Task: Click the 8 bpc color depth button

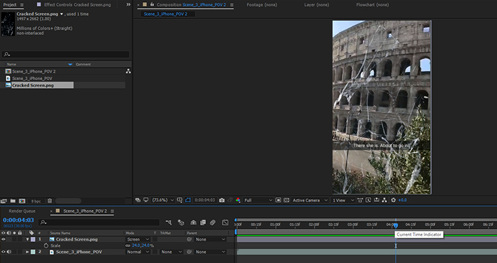Action: [x=36, y=200]
